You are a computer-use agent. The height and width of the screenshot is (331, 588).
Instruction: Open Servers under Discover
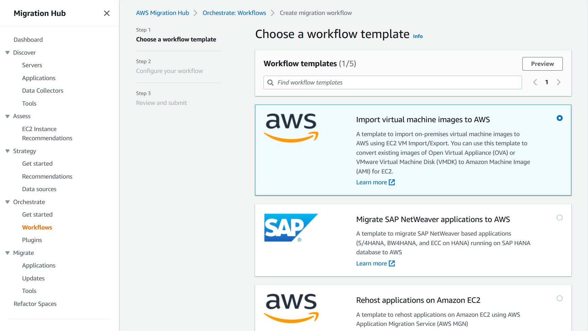click(x=32, y=65)
